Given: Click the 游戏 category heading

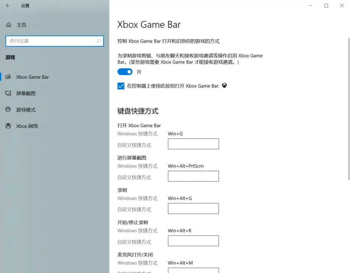Looking at the screenshot, I should [x=10, y=57].
